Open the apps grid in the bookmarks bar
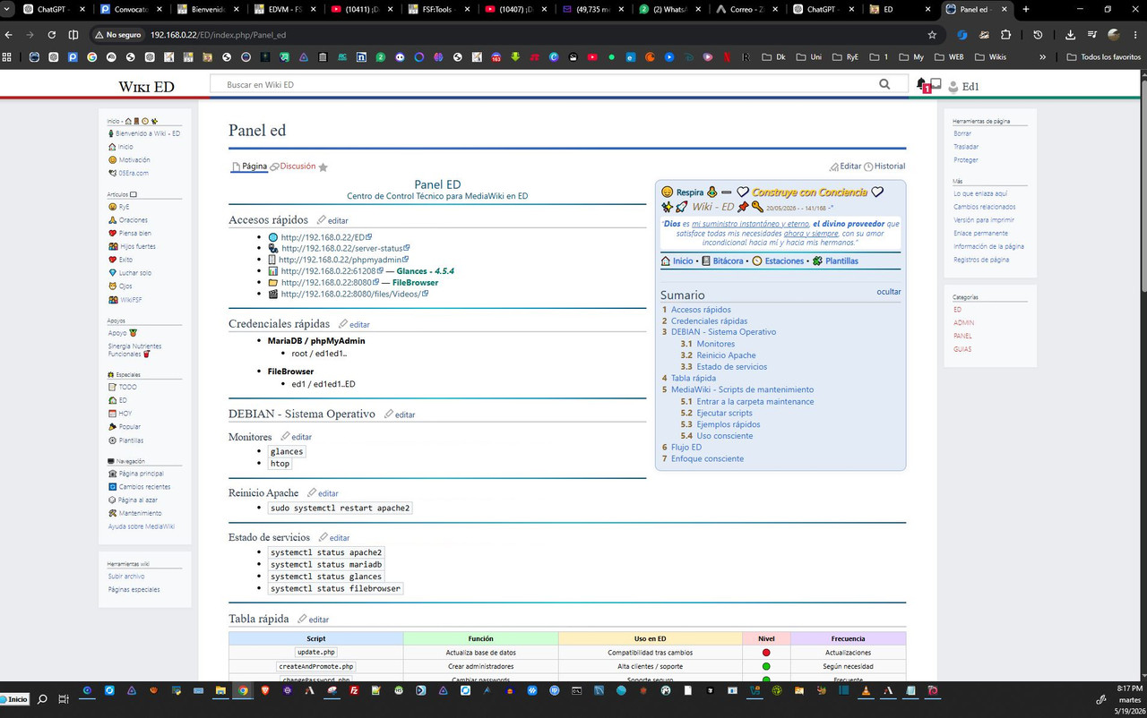This screenshot has height=718, width=1147. (x=8, y=56)
